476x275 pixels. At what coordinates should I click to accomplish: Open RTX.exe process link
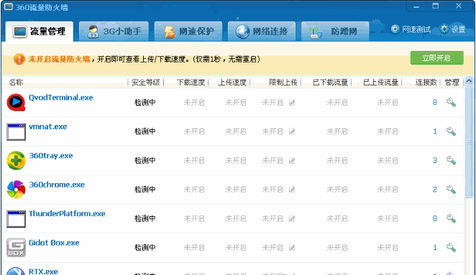tap(43, 271)
